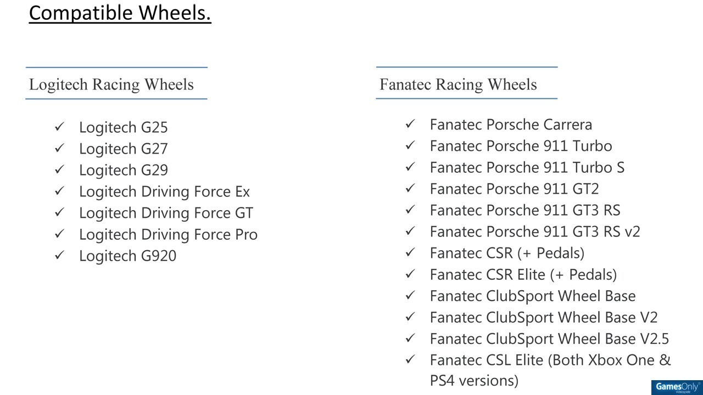Click the checkmark beside Fanatec Porsche Carrera
Image resolution: width=703 pixels, height=395 pixels.
tap(410, 125)
